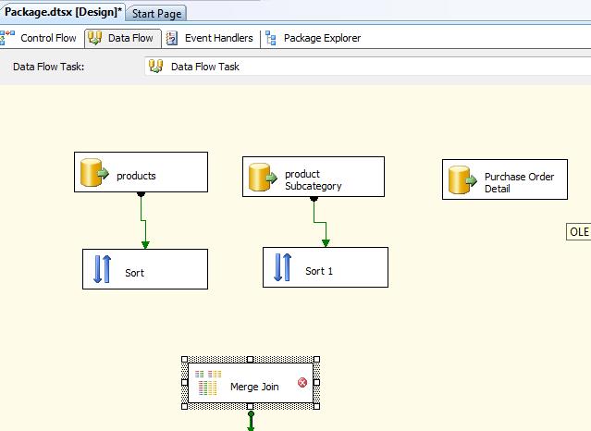Click the Event Handlers tab icon
This screenshot has width=591, height=431.
[x=172, y=38]
